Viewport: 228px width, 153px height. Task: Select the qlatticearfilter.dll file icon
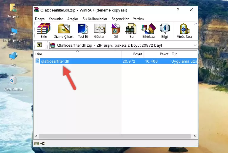click(x=37, y=61)
